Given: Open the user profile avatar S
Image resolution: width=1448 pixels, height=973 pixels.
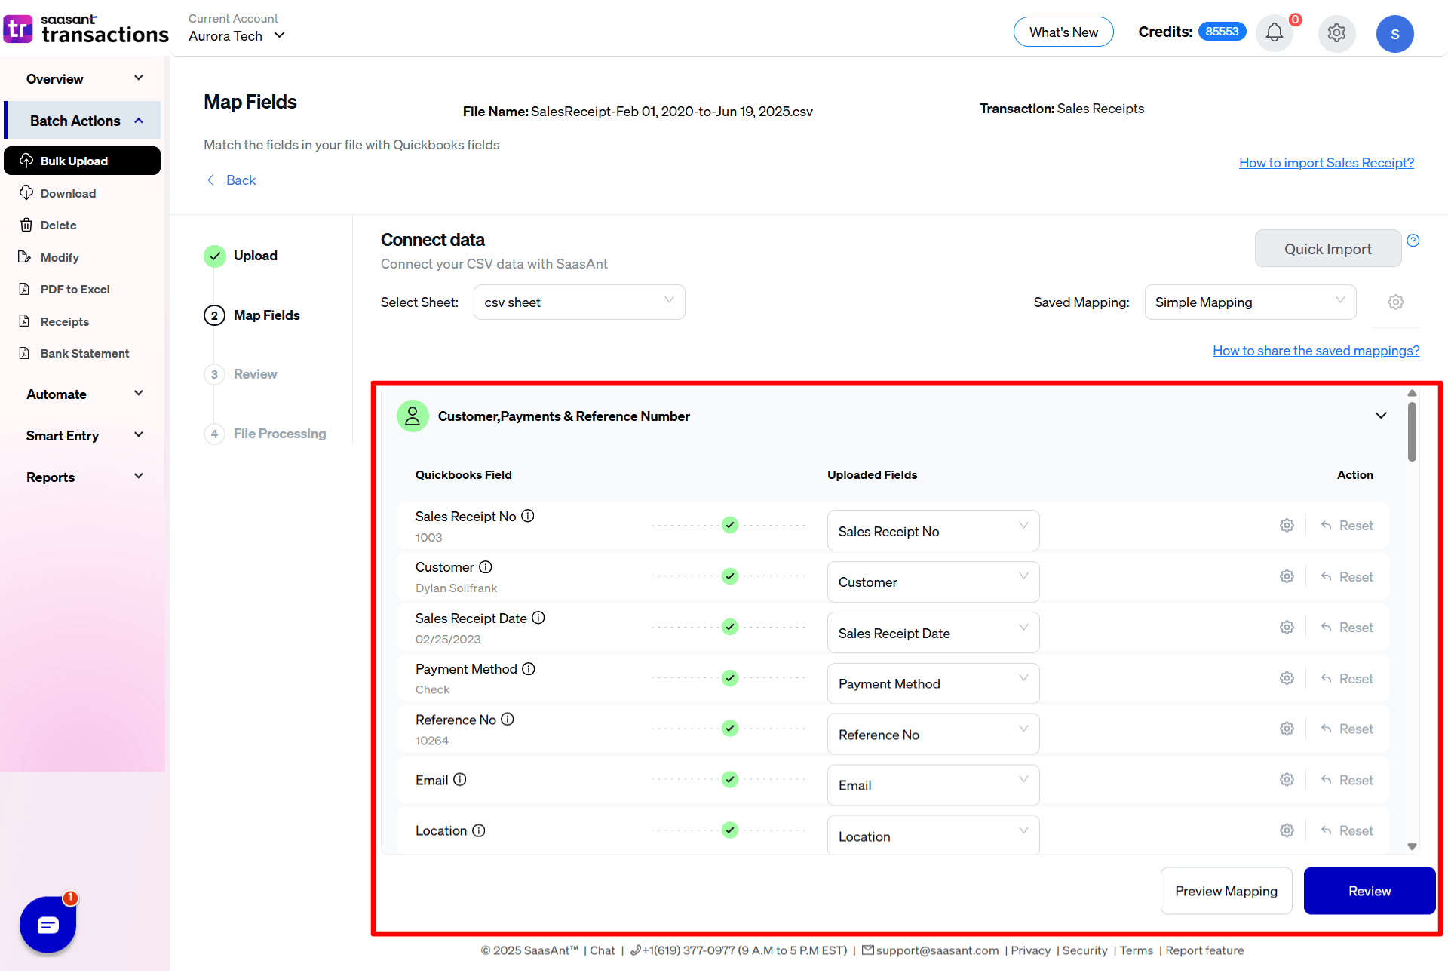Looking at the screenshot, I should pyautogui.click(x=1394, y=34).
